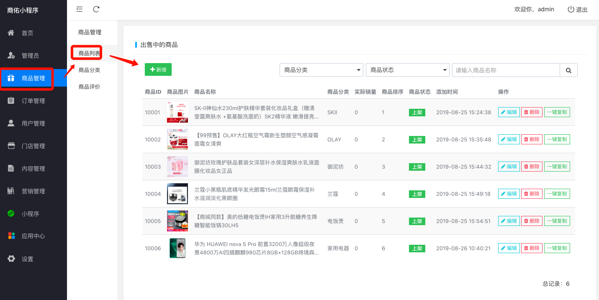Click the marketing icon beside 营销管理

point(11,191)
